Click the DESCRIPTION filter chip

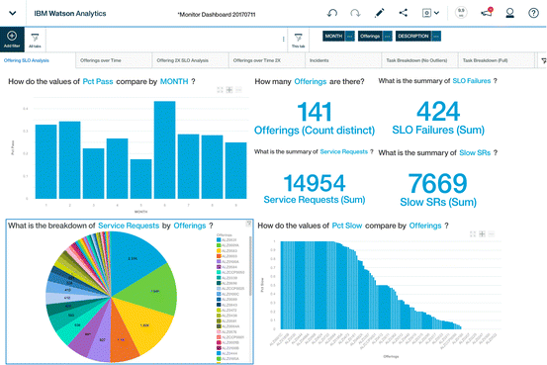coord(413,36)
